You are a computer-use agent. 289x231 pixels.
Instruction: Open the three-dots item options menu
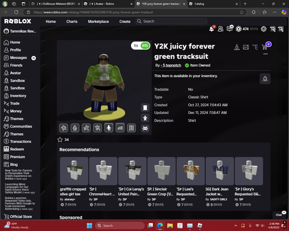pos(265,54)
